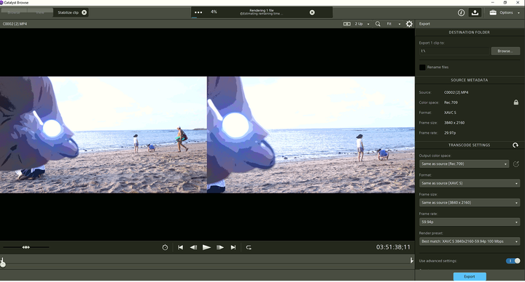
Task: Click the destination folder path field
Action: [x=454, y=51]
